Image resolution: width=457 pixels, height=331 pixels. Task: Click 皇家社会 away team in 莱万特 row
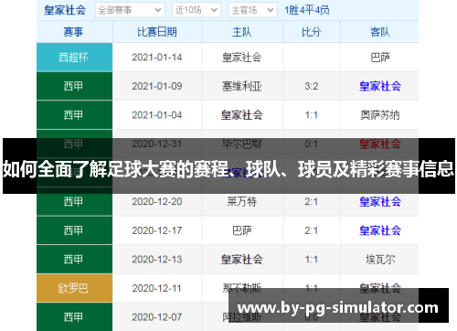[x=380, y=201]
